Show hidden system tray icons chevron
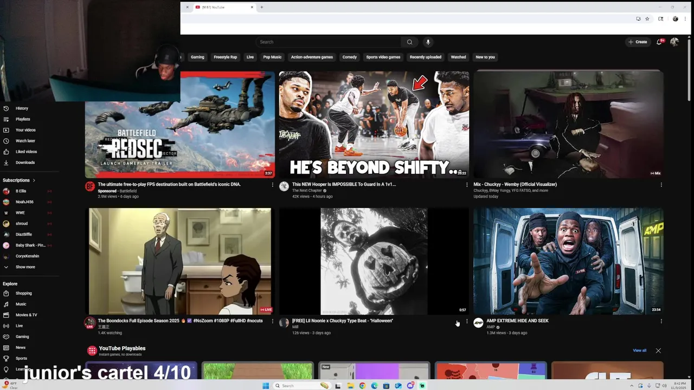The width and height of the screenshot is (694, 390). point(632,386)
